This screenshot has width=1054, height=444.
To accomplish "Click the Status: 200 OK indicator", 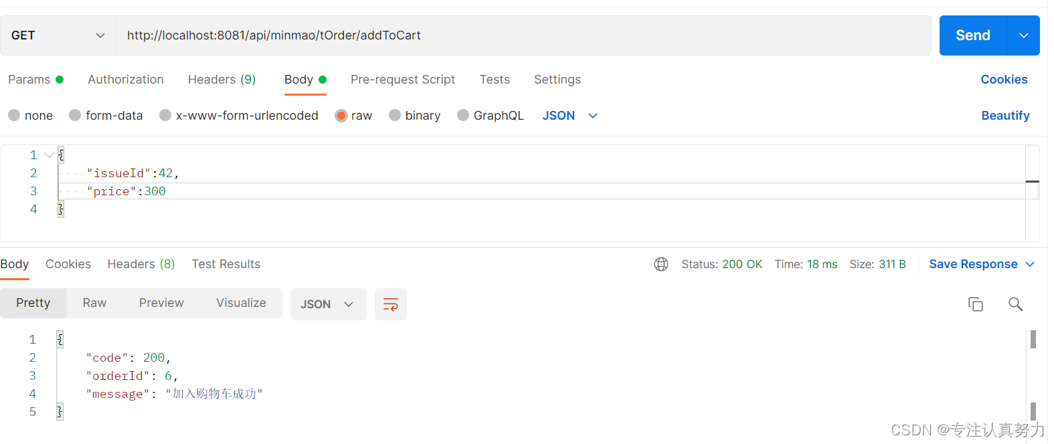I will pos(721,264).
